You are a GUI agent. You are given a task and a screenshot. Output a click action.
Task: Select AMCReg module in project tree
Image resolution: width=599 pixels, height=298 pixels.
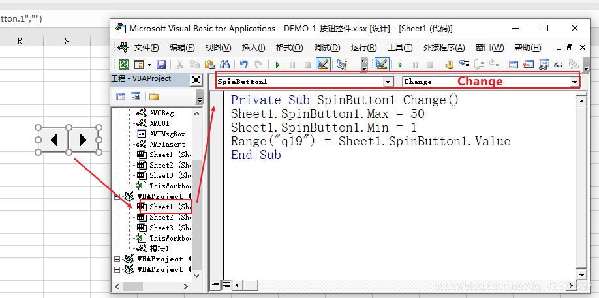[x=162, y=113]
